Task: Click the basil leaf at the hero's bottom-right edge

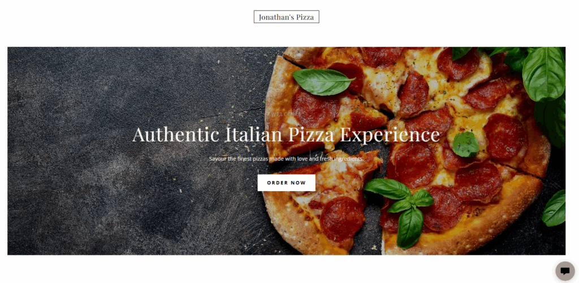Action: [x=554, y=208]
